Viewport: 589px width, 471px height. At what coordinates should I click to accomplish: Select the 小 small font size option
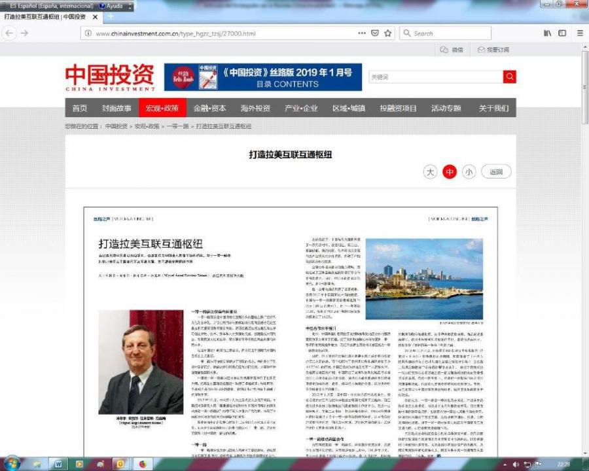[x=469, y=171]
